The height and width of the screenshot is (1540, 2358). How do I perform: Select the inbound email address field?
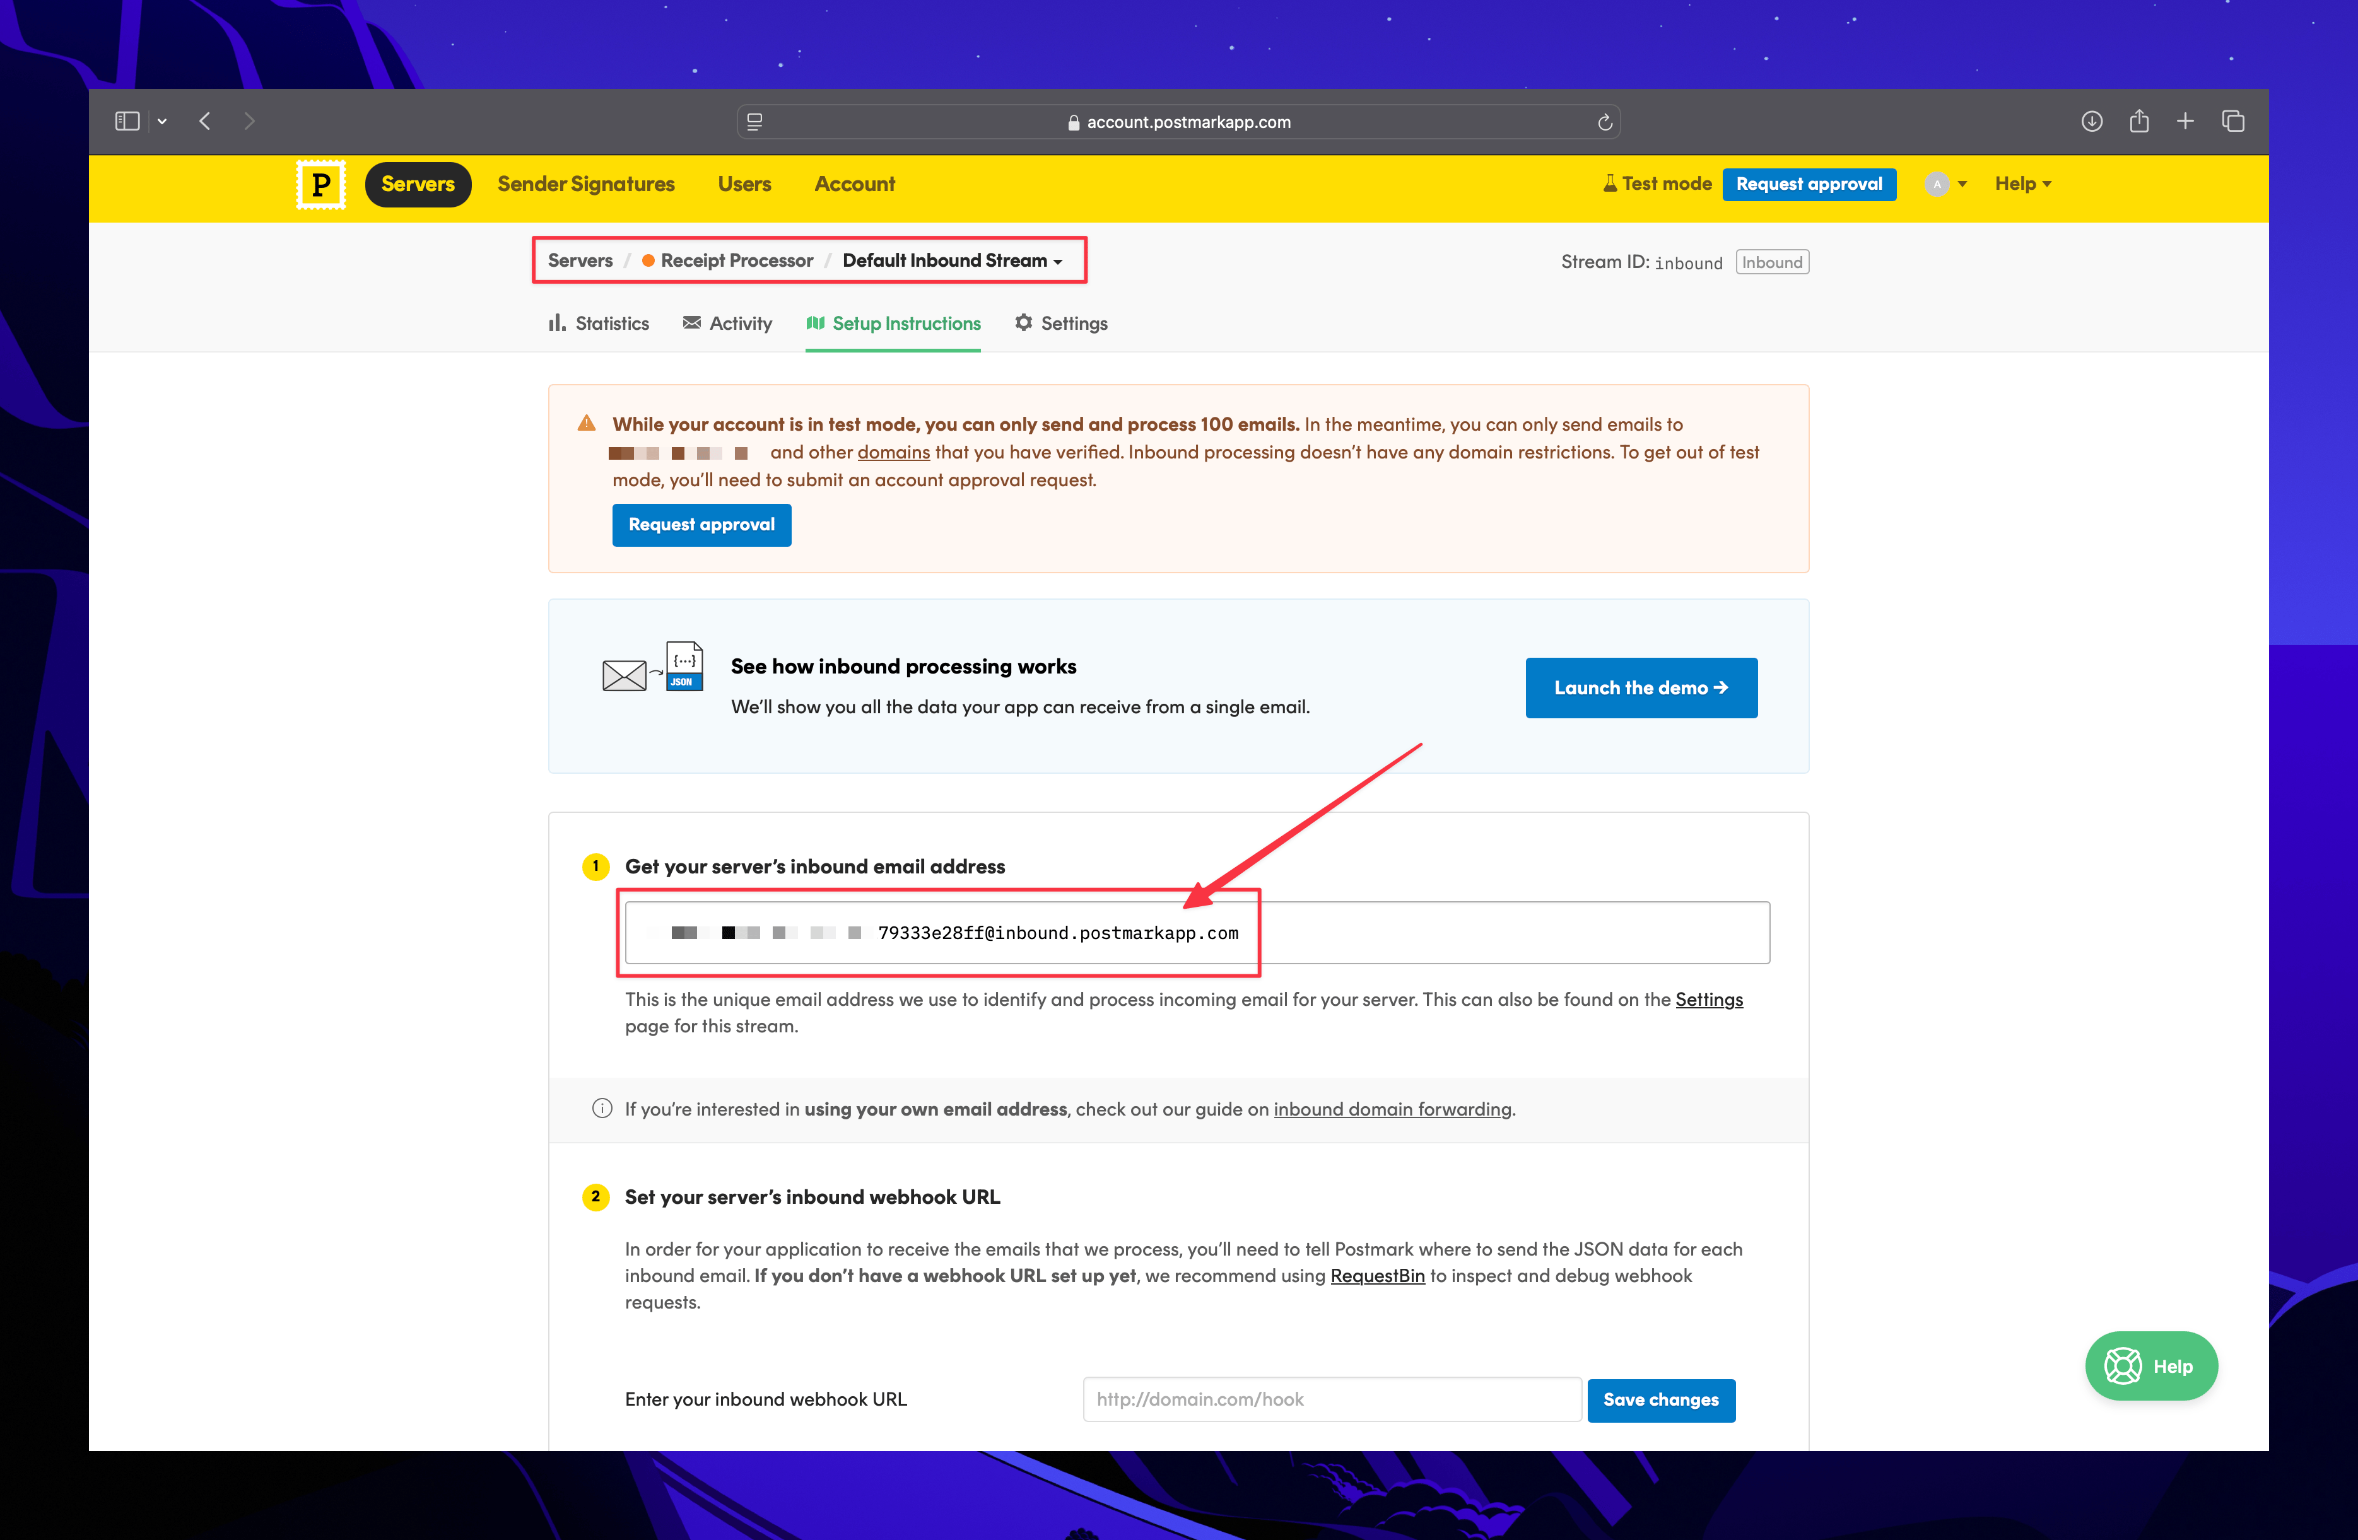click(1197, 933)
